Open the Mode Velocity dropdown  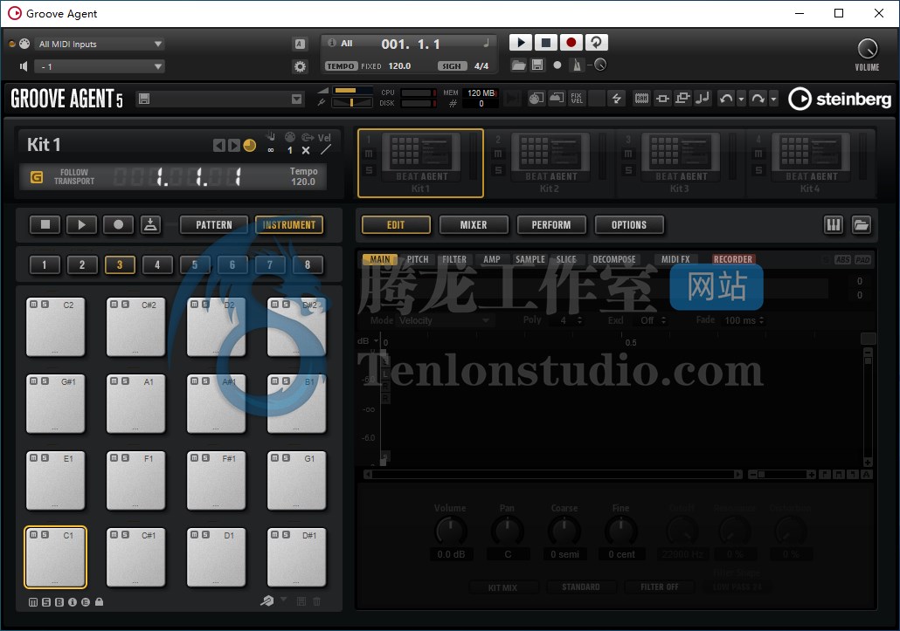coord(444,320)
